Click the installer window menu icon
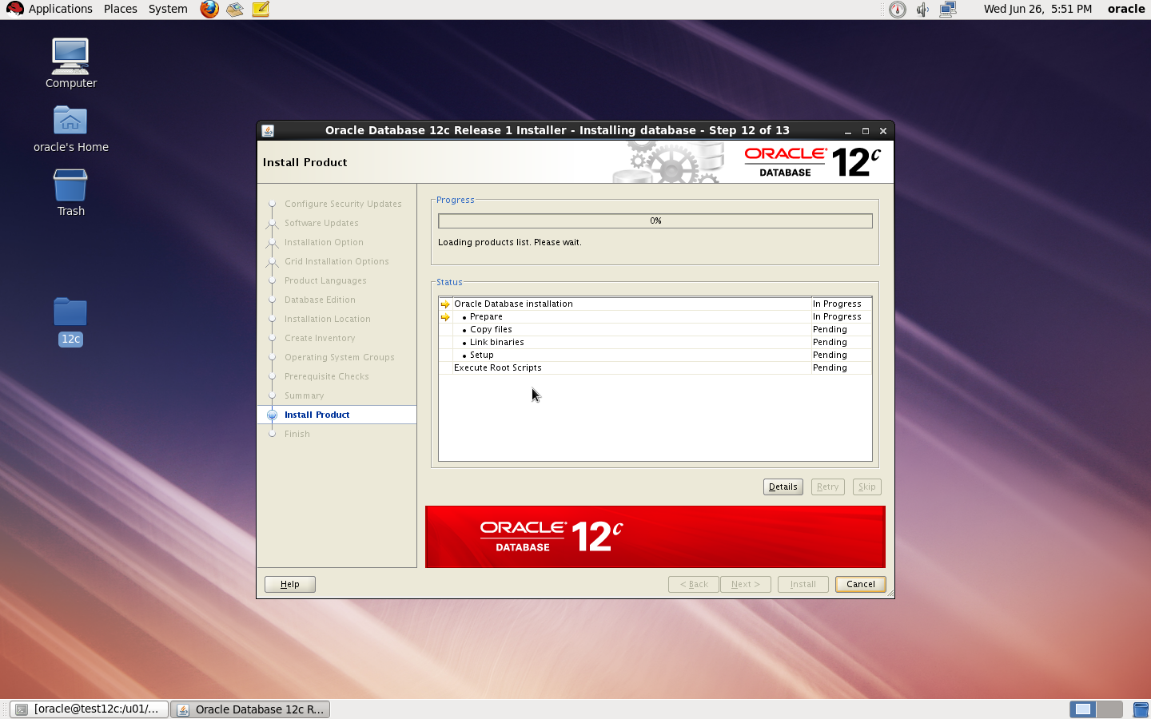The width and height of the screenshot is (1151, 719). (x=268, y=130)
